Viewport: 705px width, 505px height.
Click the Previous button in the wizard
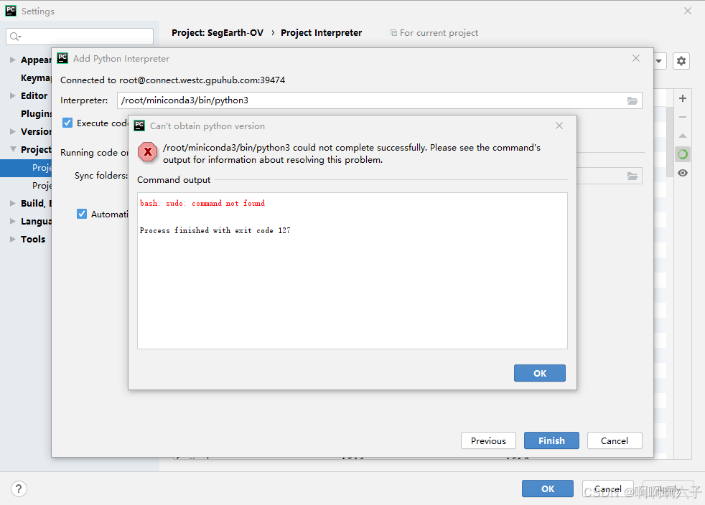[488, 440]
